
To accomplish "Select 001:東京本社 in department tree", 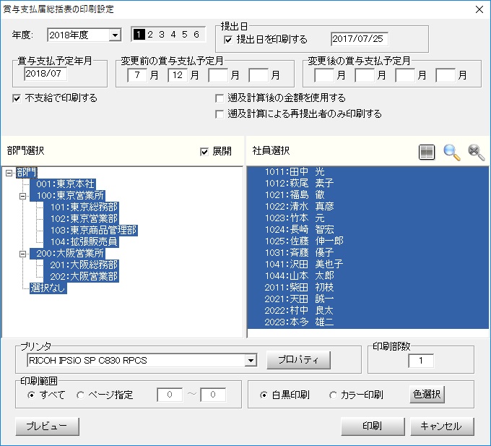I will (63, 184).
